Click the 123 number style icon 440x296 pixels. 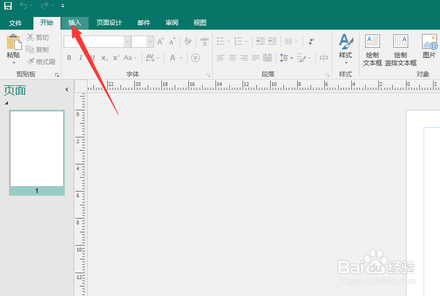click(x=323, y=58)
